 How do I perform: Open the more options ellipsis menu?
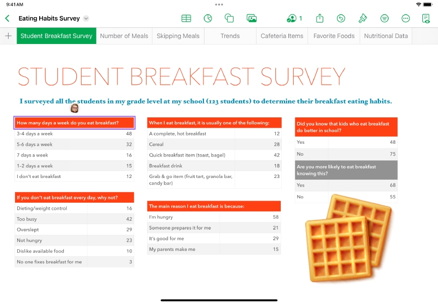(406, 18)
